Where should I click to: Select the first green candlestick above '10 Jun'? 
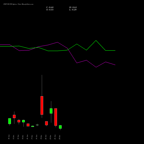coord(10,121)
